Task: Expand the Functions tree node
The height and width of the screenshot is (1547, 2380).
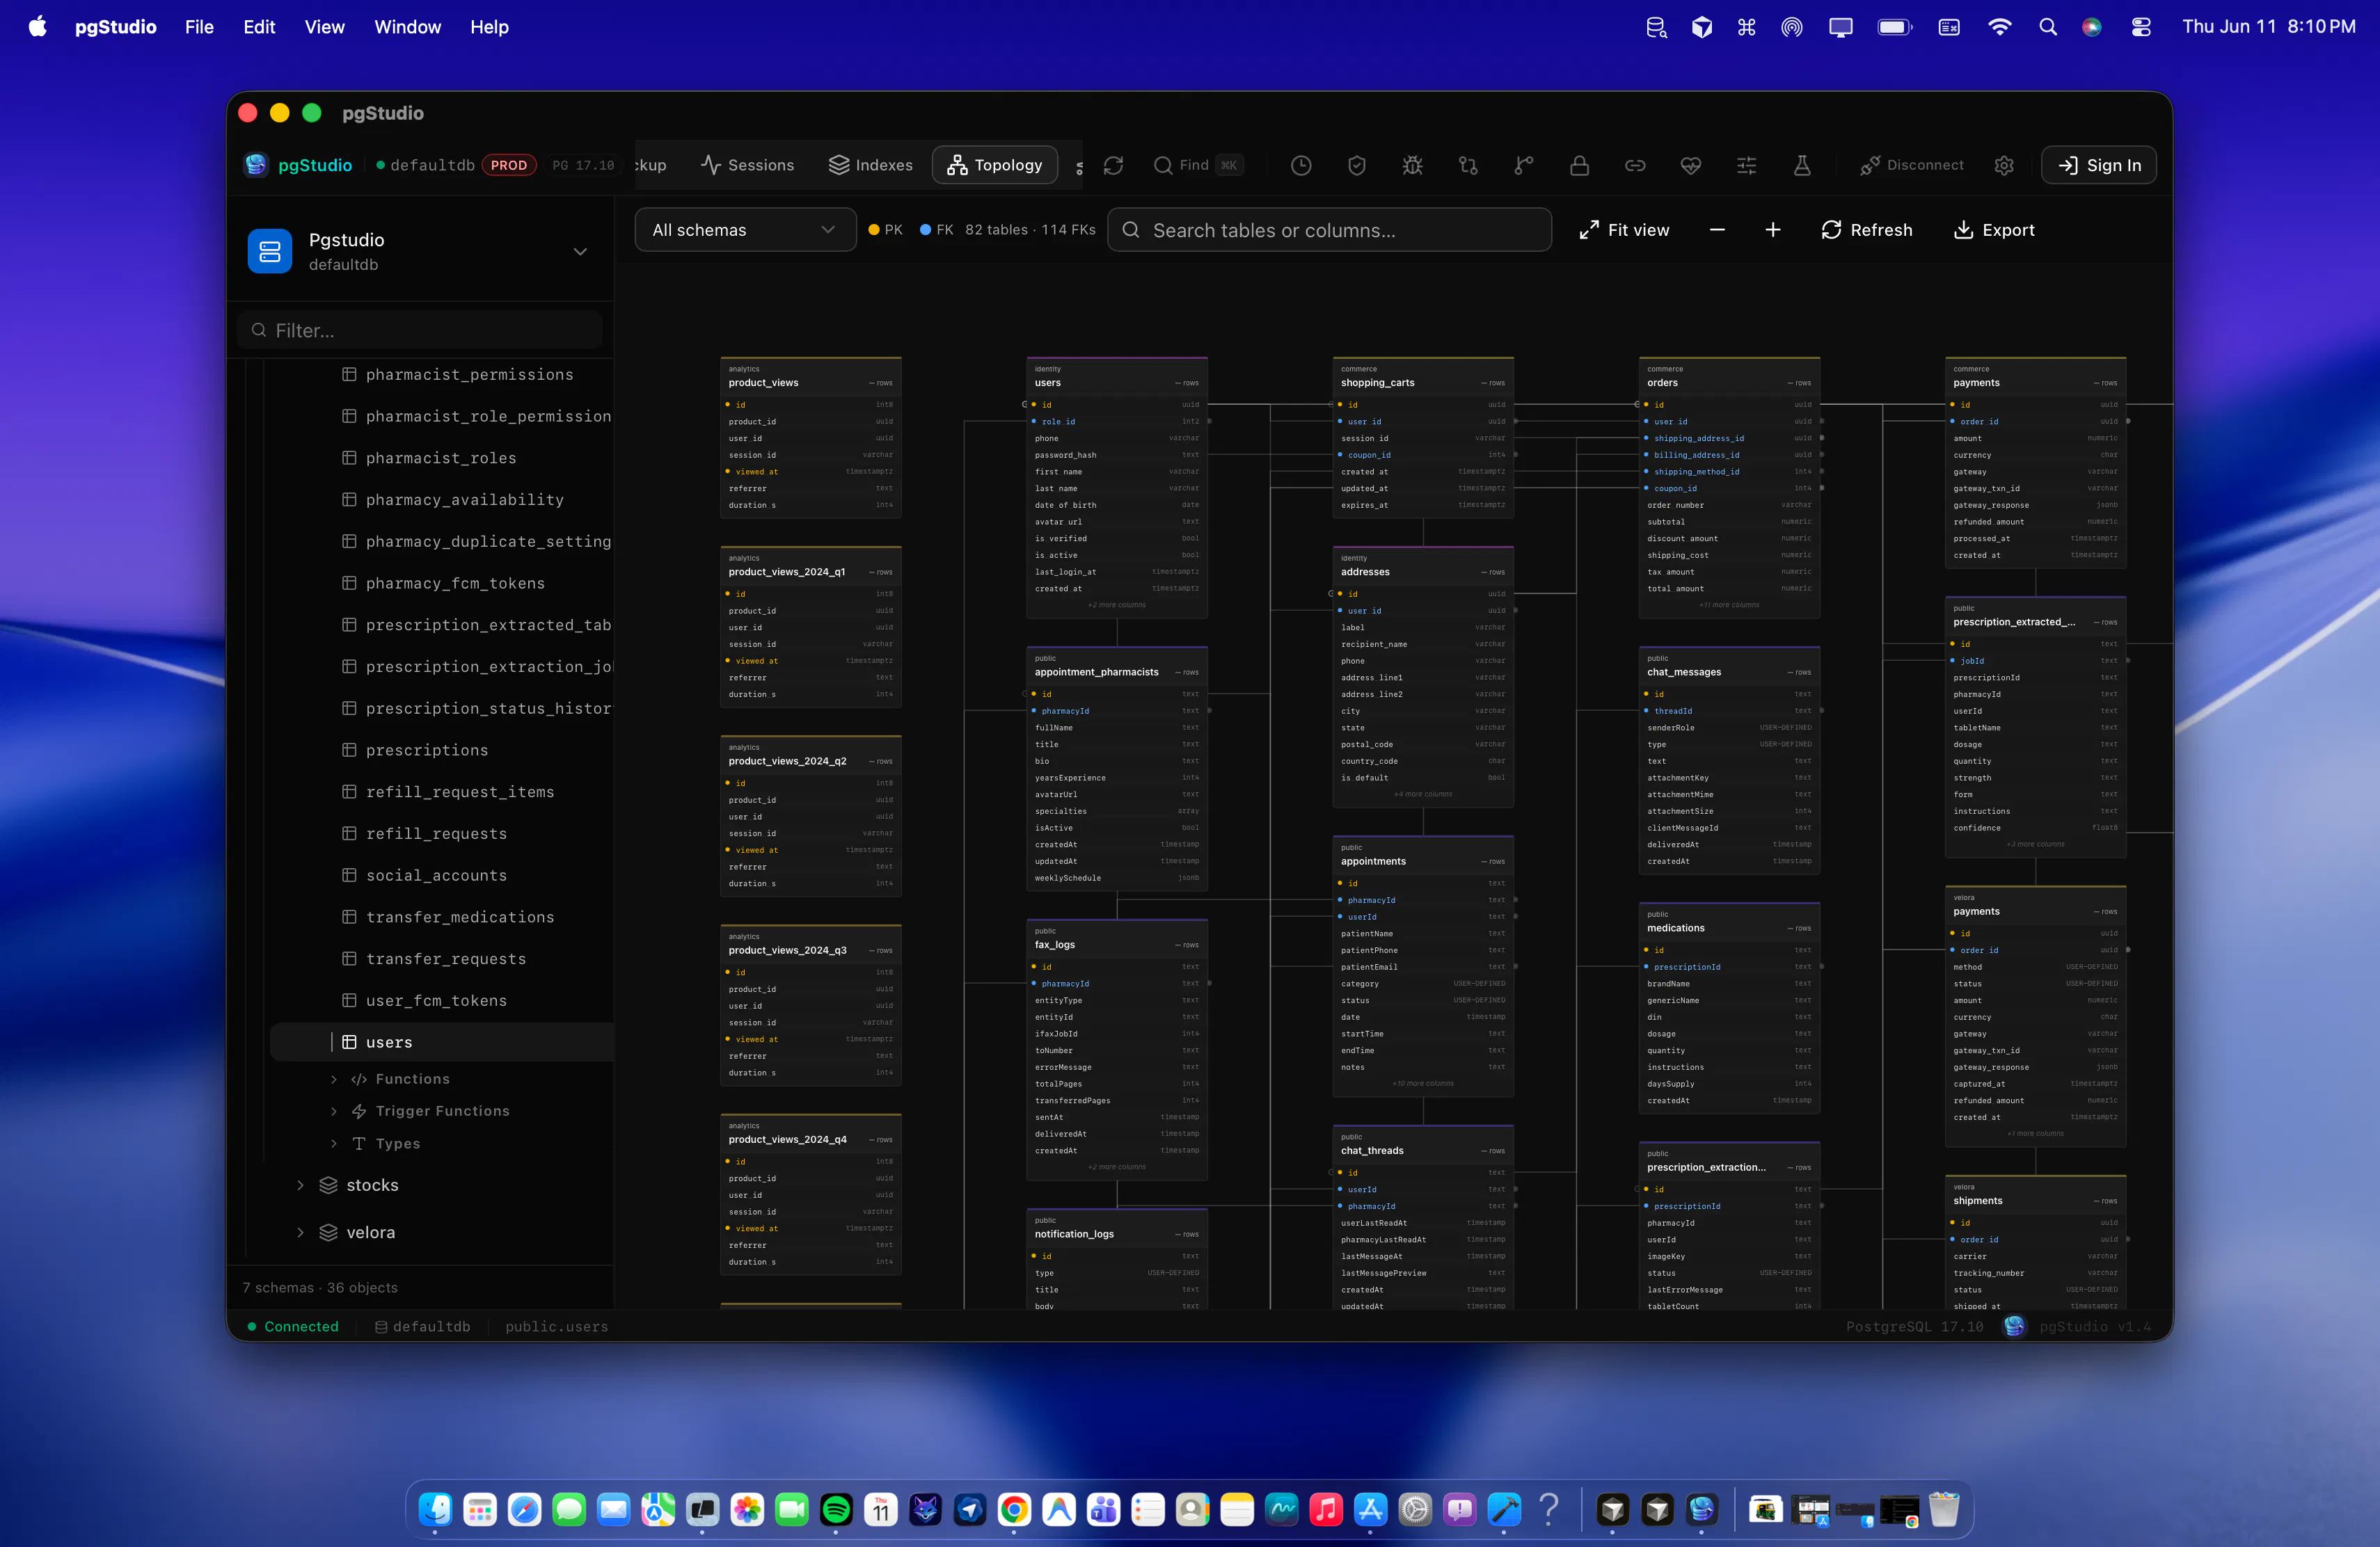Action: [334, 1080]
